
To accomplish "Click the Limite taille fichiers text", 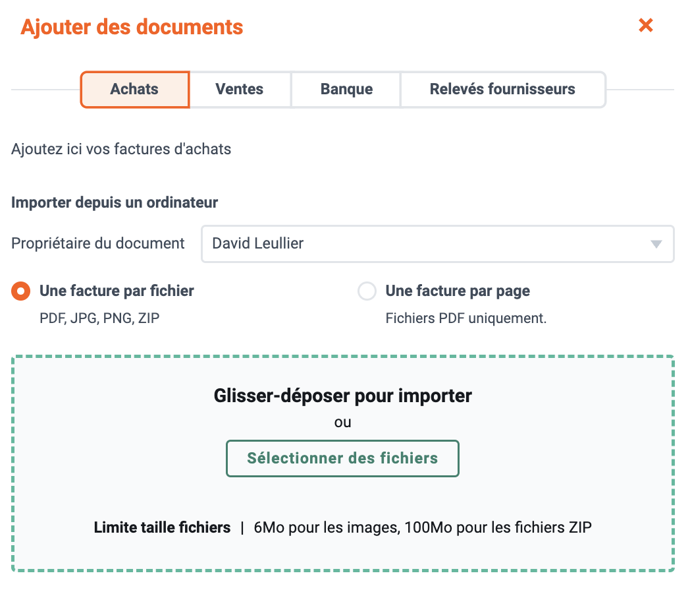I will tap(162, 527).
